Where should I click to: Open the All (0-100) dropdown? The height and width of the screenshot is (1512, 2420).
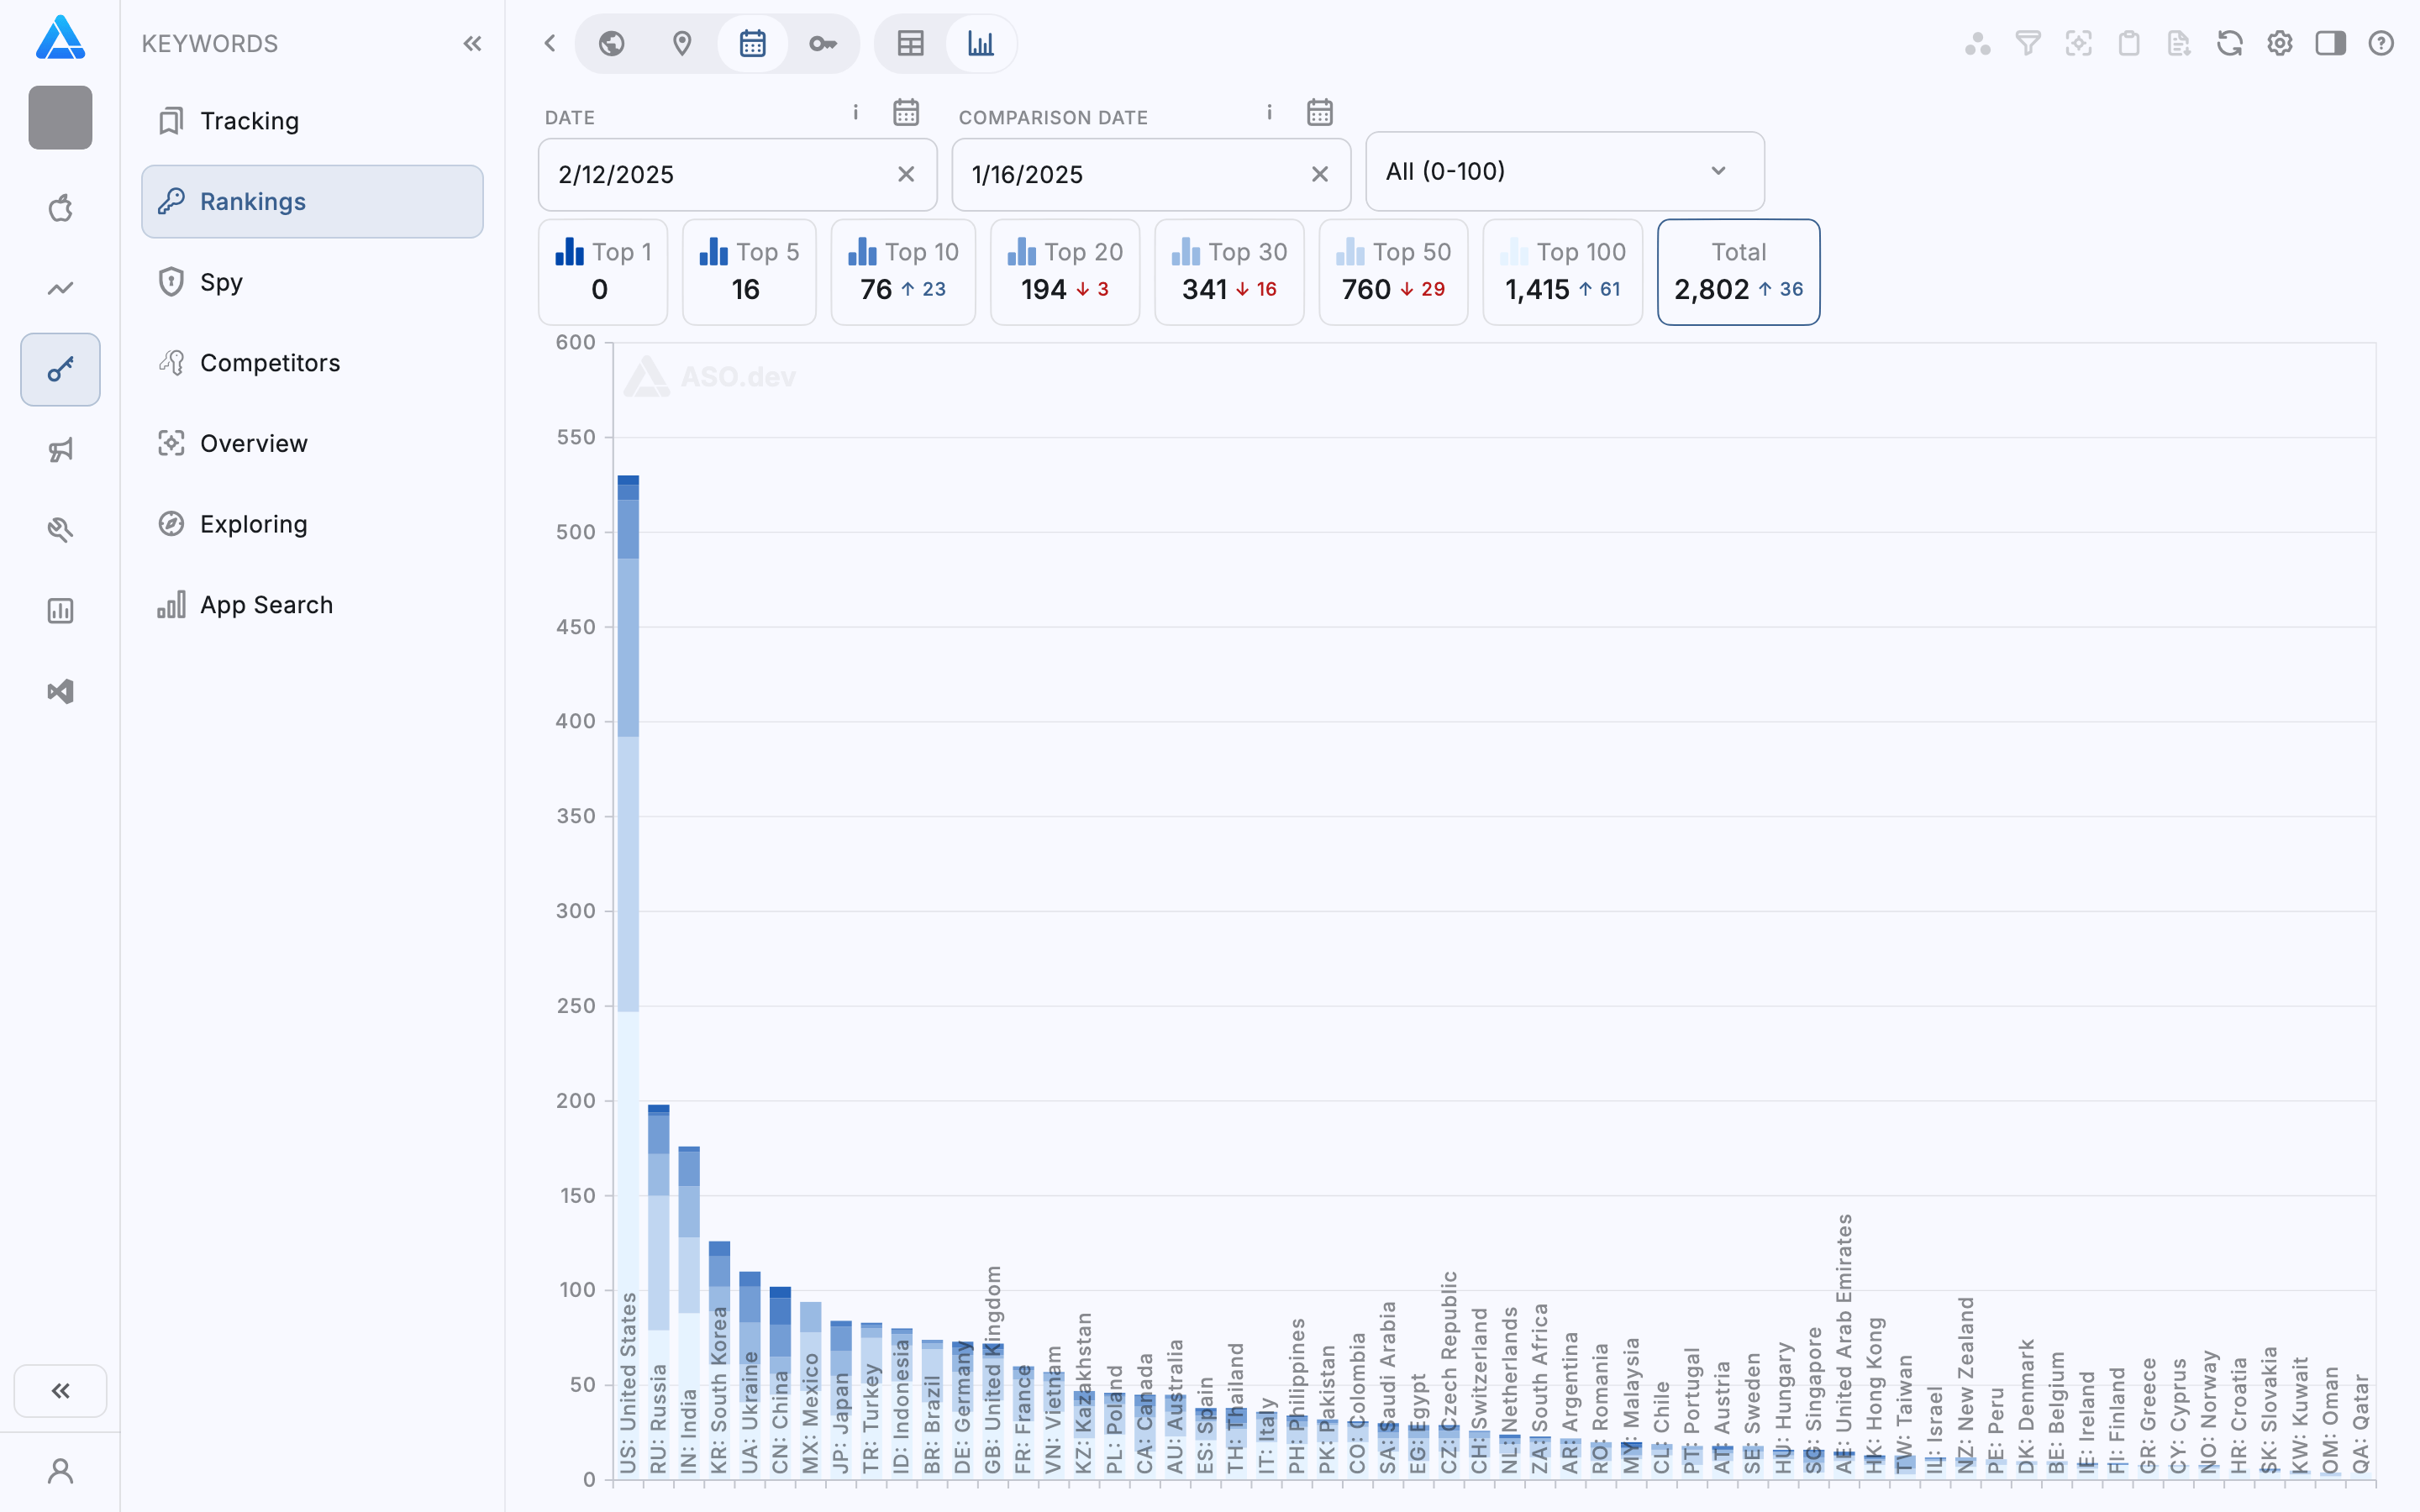tap(1564, 171)
